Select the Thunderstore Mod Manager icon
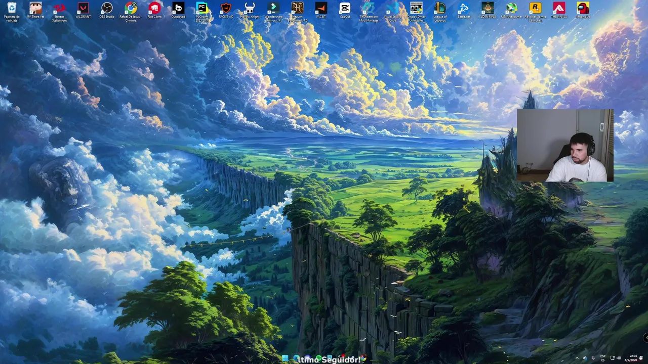 pos(369,11)
